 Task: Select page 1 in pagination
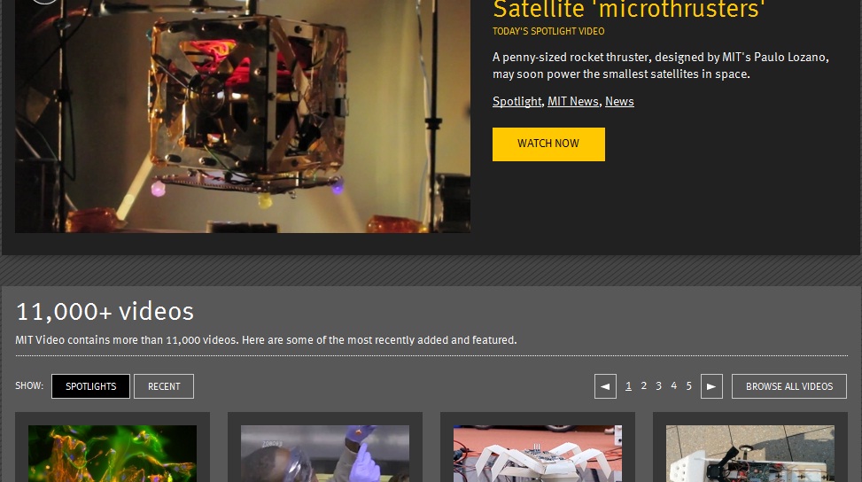[628, 385]
